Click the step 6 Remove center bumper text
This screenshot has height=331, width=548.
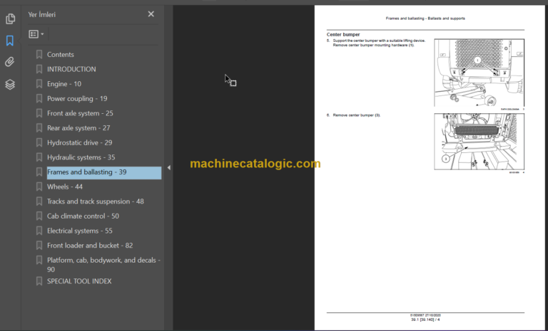coord(357,115)
